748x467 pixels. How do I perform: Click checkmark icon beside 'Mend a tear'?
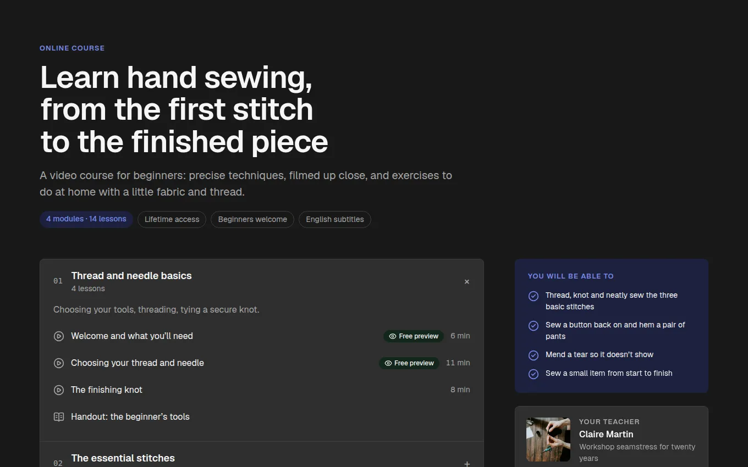click(x=533, y=355)
